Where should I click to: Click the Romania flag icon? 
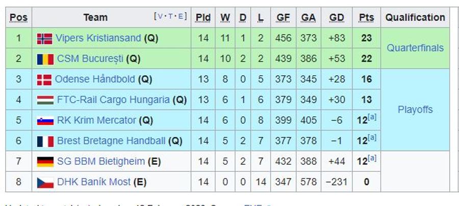[45, 59]
